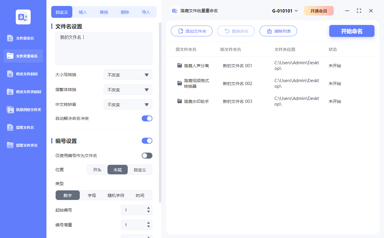Toggle 自动解决命名冲突 switch
The image size is (384, 238).
pyautogui.click(x=147, y=118)
